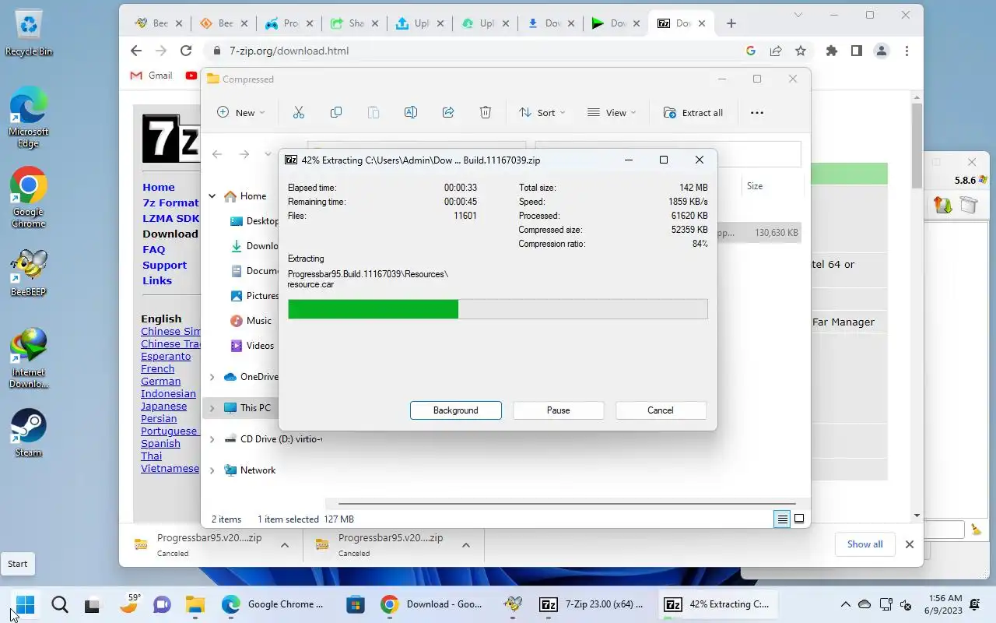Click Chrome's back arrow
This screenshot has width=996, height=623.
tap(136, 51)
